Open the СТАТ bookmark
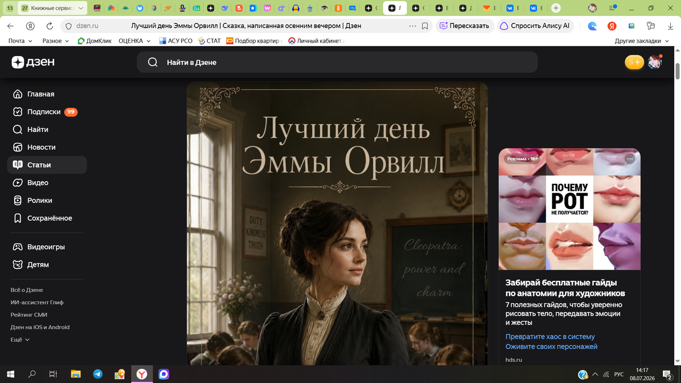Screen dimensions: 681x383 [209, 41]
